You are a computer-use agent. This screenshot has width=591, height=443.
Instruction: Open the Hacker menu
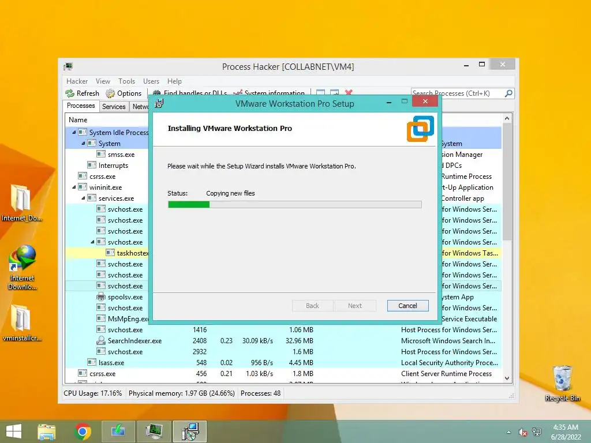click(77, 81)
